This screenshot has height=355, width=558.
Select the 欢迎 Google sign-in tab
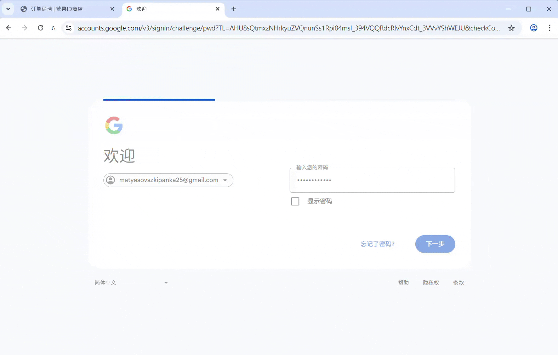coord(166,9)
